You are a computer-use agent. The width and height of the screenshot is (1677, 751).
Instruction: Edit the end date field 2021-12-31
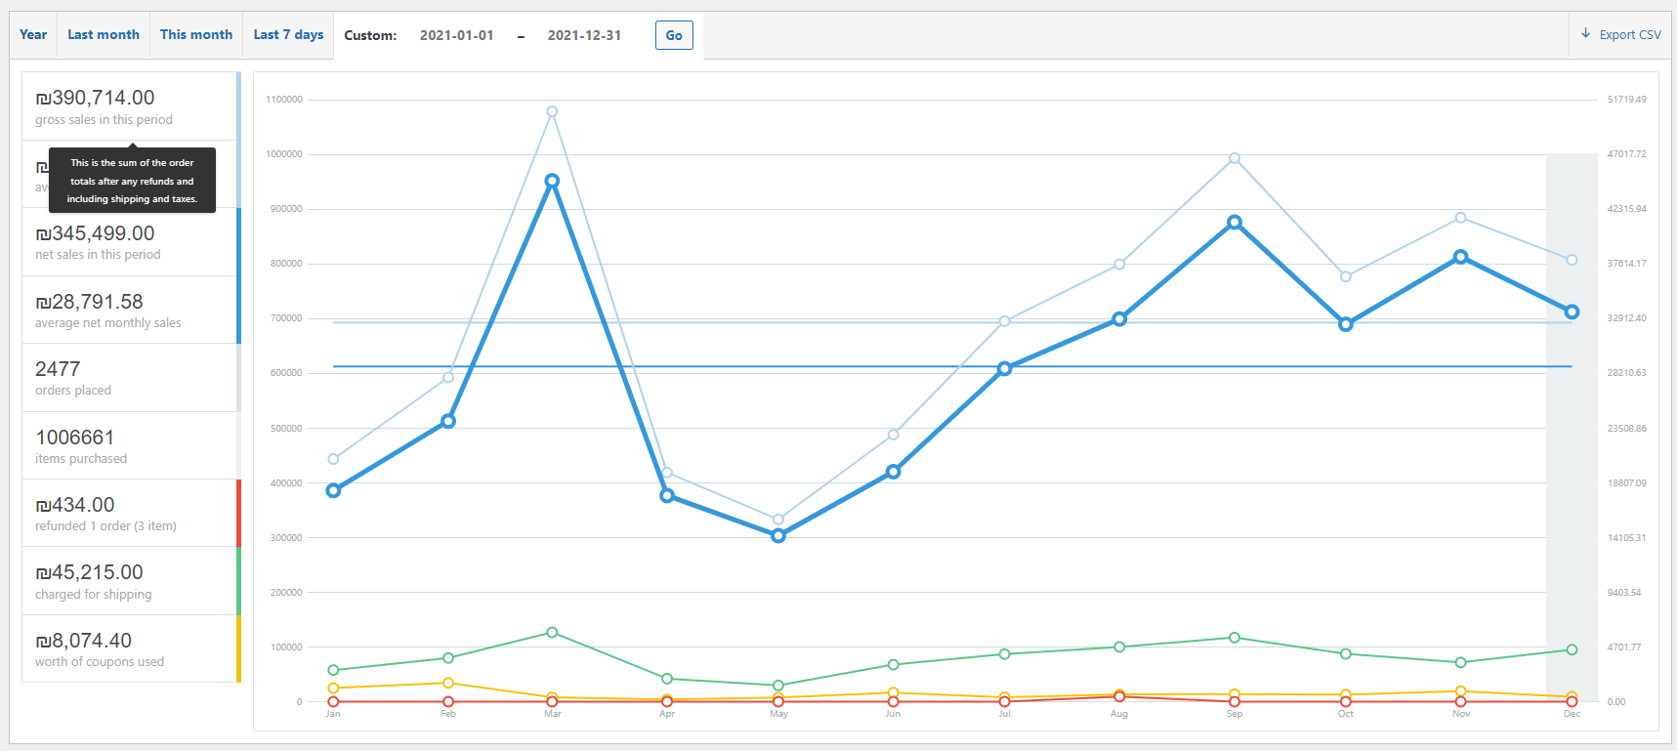[x=584, y=35]
